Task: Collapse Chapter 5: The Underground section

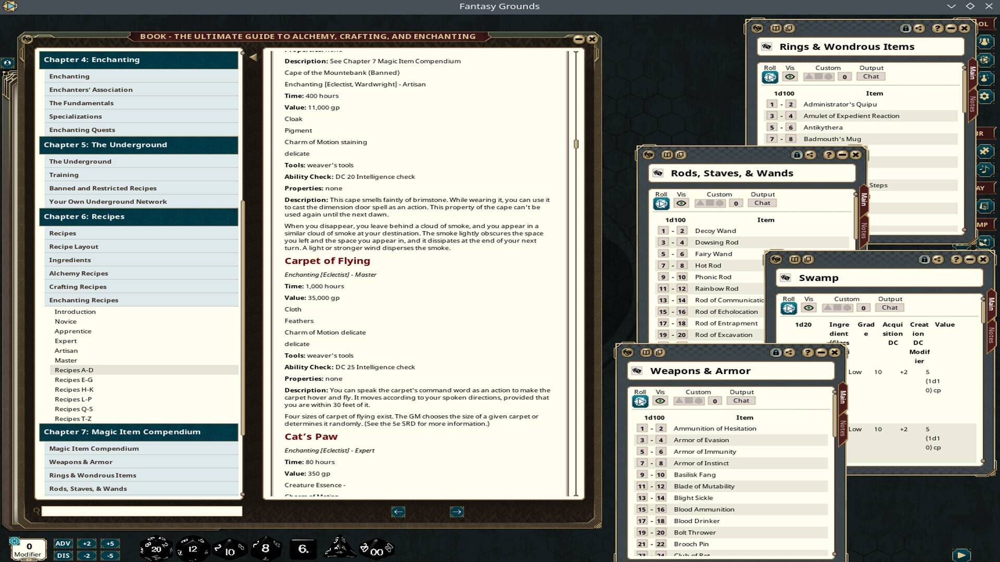Action: click(x=139, y=145)
